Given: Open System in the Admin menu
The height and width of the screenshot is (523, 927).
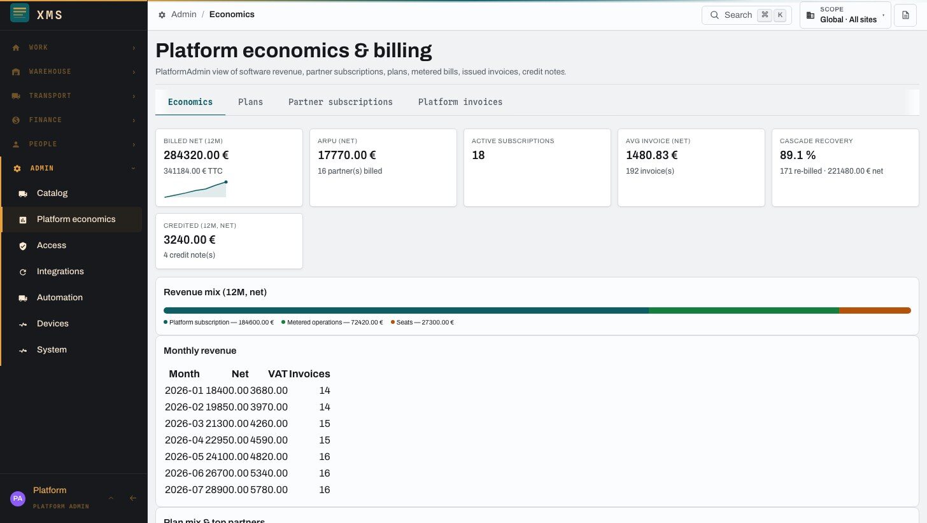Looking at the screenshot, I should tap(72, 350).
